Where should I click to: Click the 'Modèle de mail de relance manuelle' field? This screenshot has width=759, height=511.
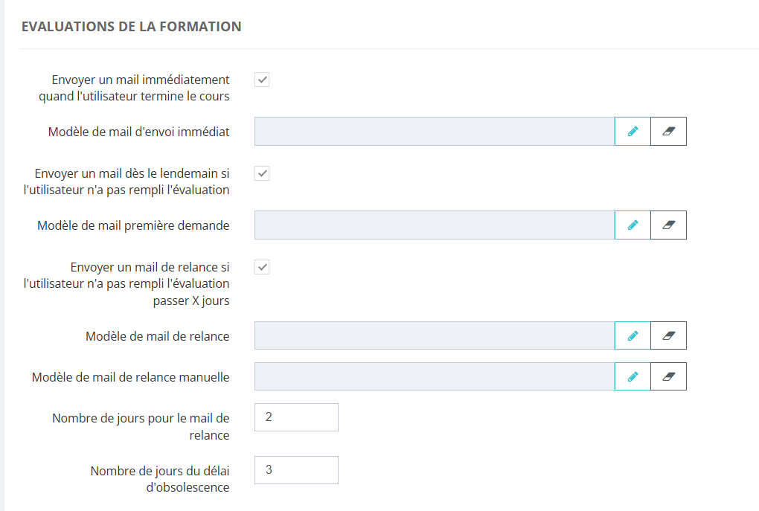click(434, 376)
